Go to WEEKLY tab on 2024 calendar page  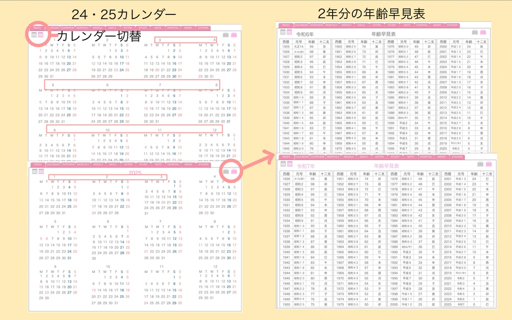point(97,28)
